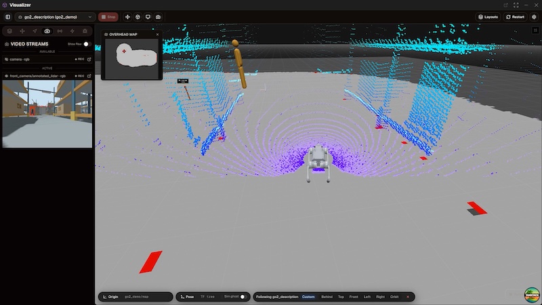Click the monitor display toolbar icon
Image resolution: width=542 pixels, height=305 pixels.
tap(148, 17)
